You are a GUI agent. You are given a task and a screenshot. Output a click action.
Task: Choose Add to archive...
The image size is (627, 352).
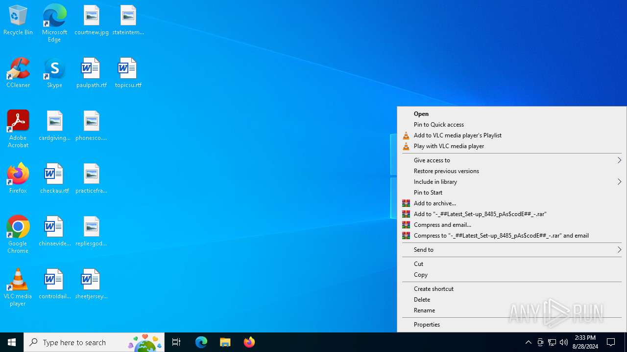pyautogui.click(x=512, y=203)
